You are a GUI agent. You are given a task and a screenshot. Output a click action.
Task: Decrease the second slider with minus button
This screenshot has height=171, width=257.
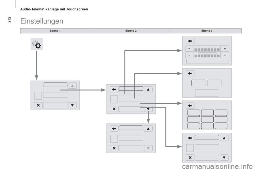[x=189, y=55]
